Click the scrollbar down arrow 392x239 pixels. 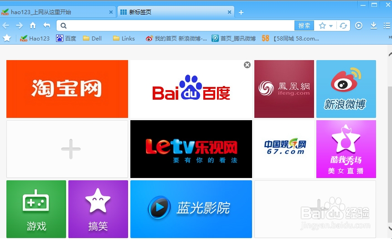click(390, 228)
